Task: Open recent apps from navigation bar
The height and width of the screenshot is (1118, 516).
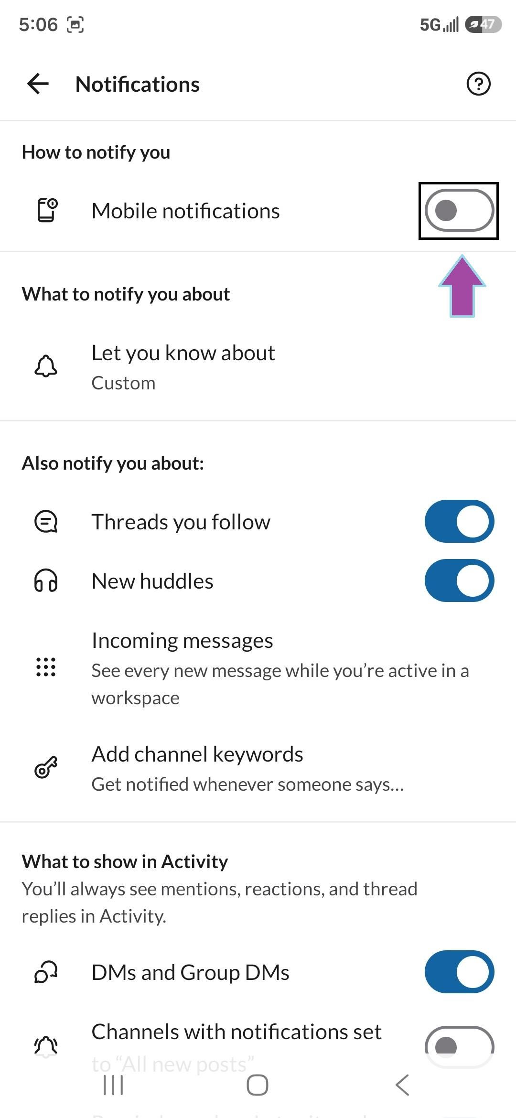Action: pos(113,1085)
